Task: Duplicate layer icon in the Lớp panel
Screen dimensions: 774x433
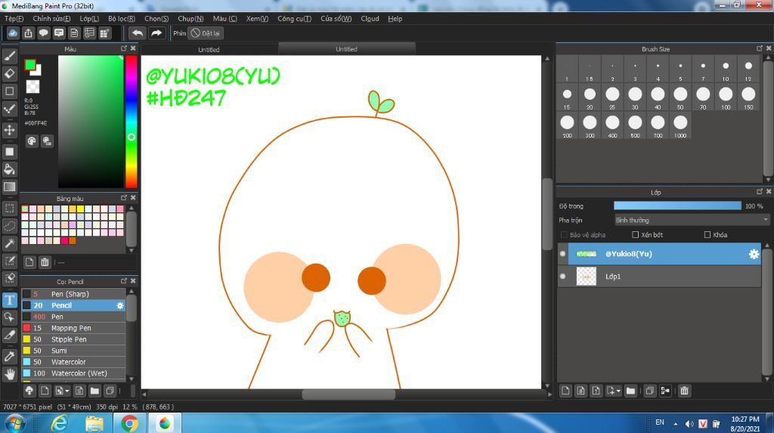Action: [649, 391]
